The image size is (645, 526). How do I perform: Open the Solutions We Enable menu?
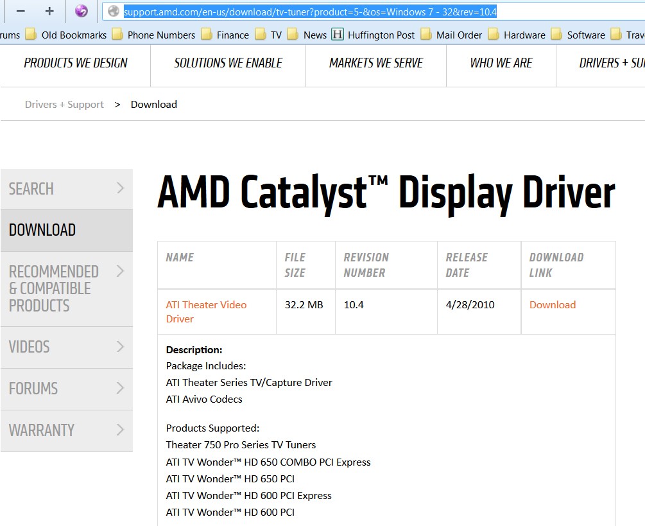(228, 63)
